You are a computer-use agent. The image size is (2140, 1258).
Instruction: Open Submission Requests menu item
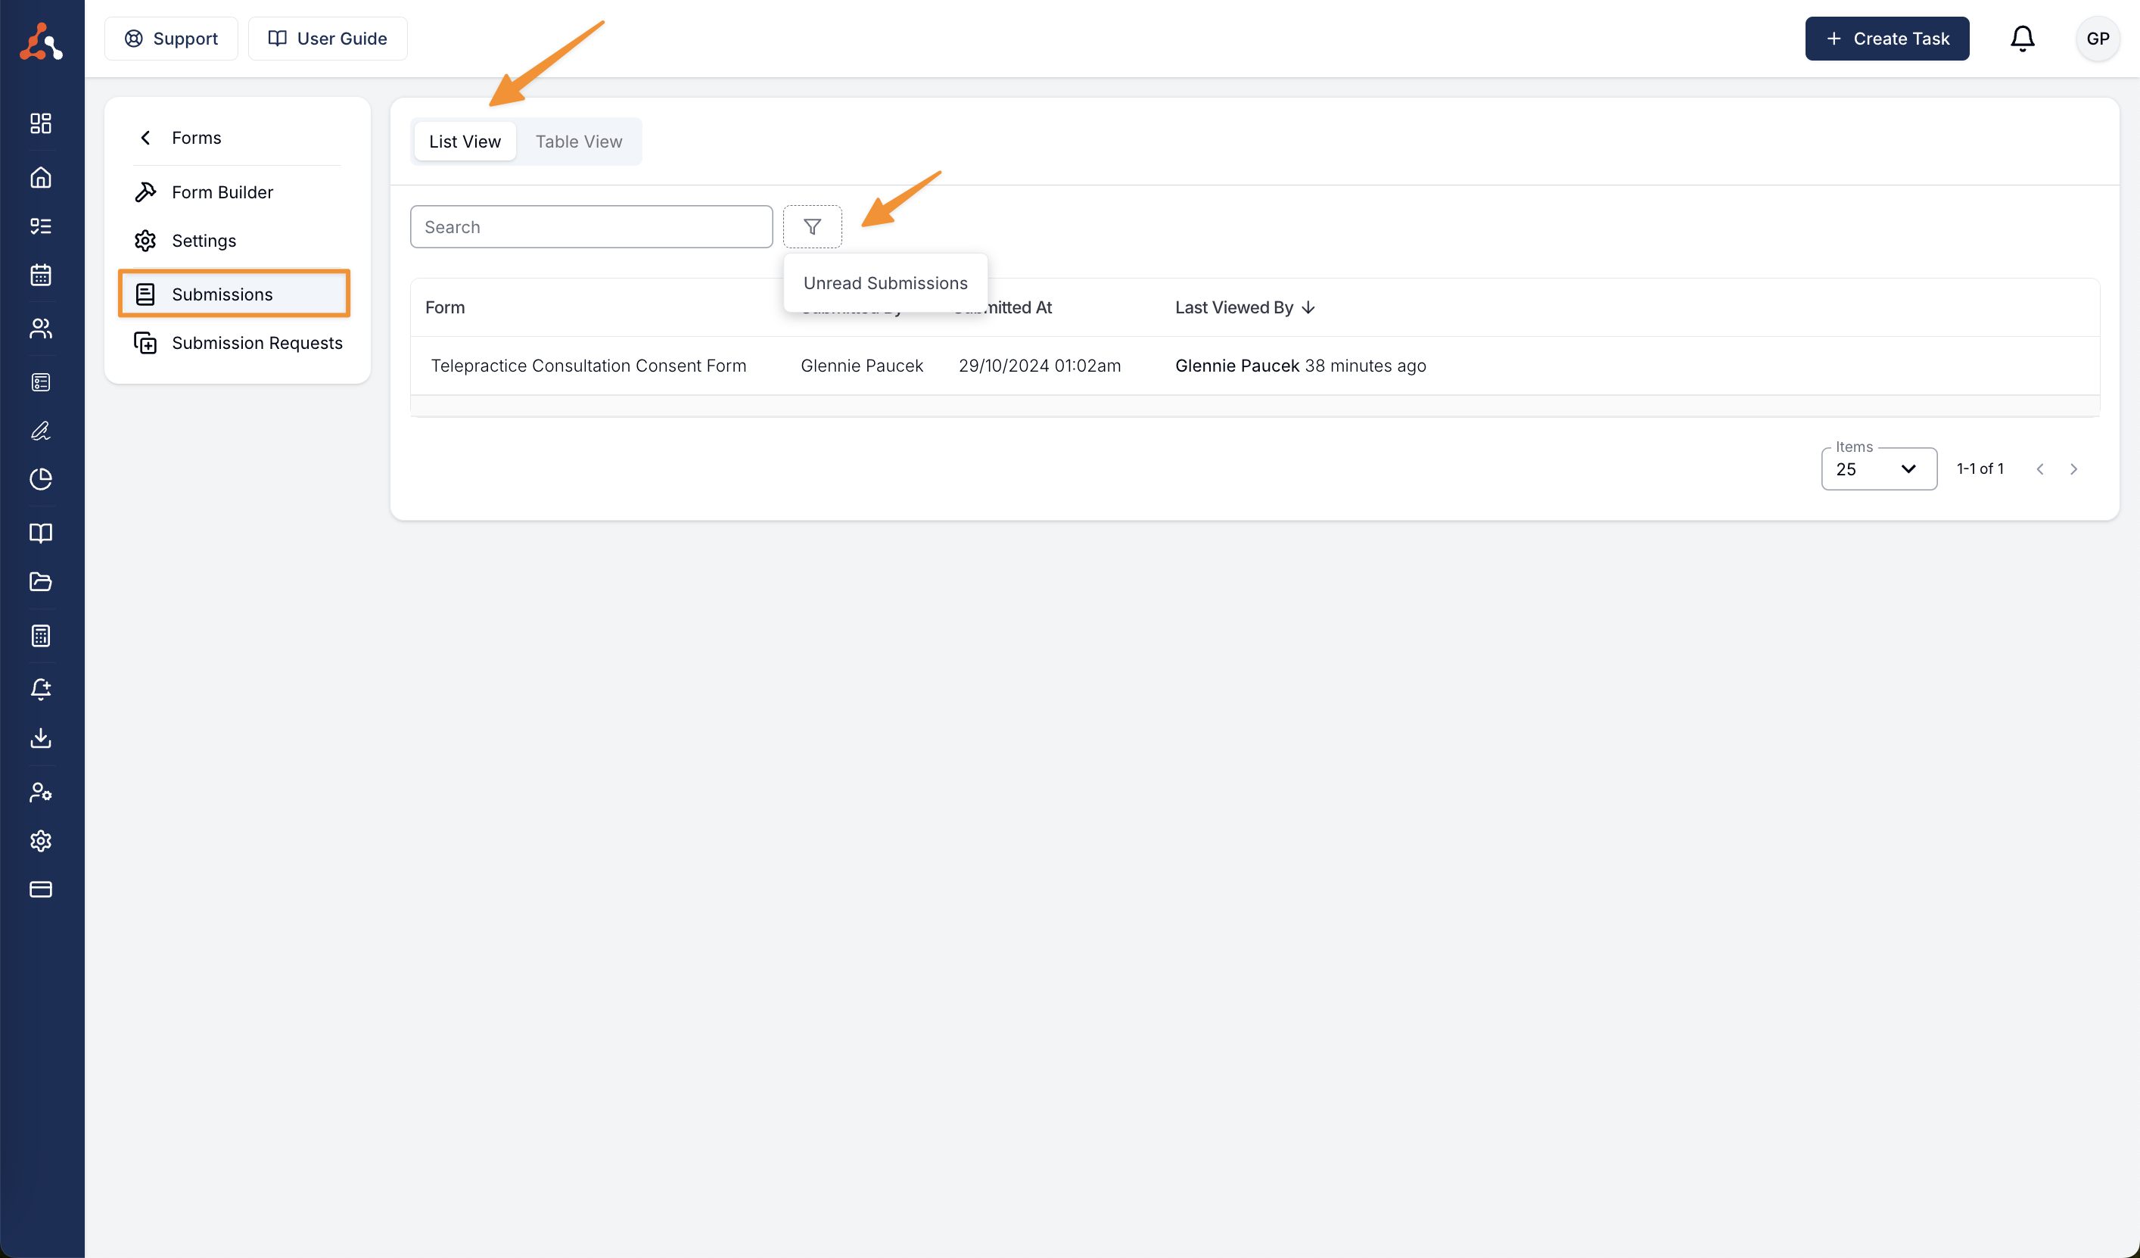[x=237, y=342]
